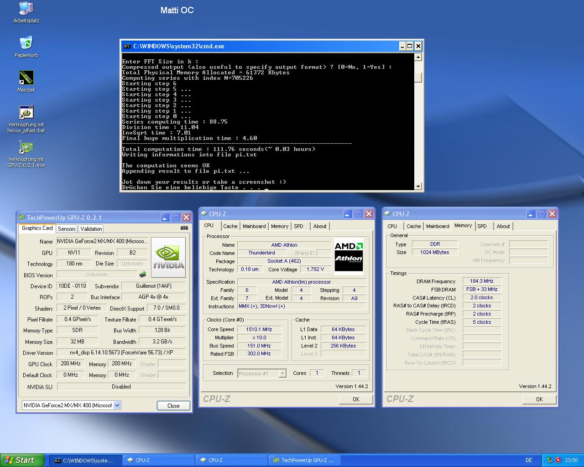The image size is (584, 467).
Task: Click the cmd.exe vertical scrollbar thumb
Action: coord(418,77)
